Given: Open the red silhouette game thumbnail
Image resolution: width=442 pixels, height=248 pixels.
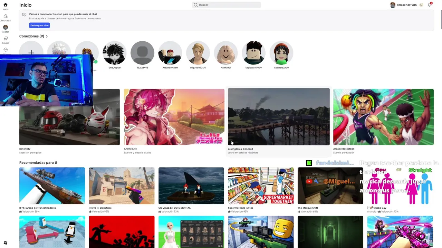Looking at the screenshot, I should pyautogui.click(x=122, y=232).
